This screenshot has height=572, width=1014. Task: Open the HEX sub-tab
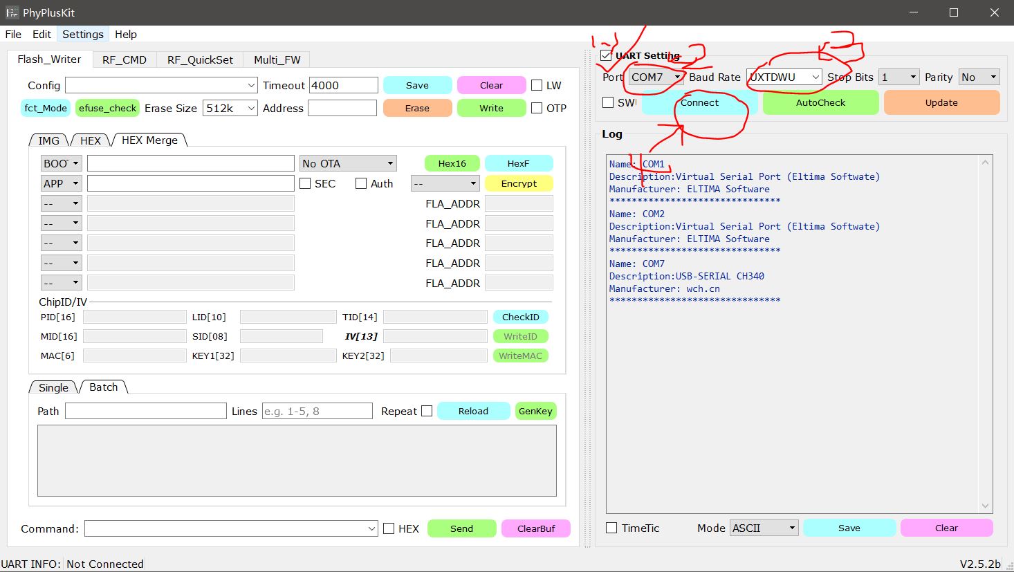coord(91,140)
